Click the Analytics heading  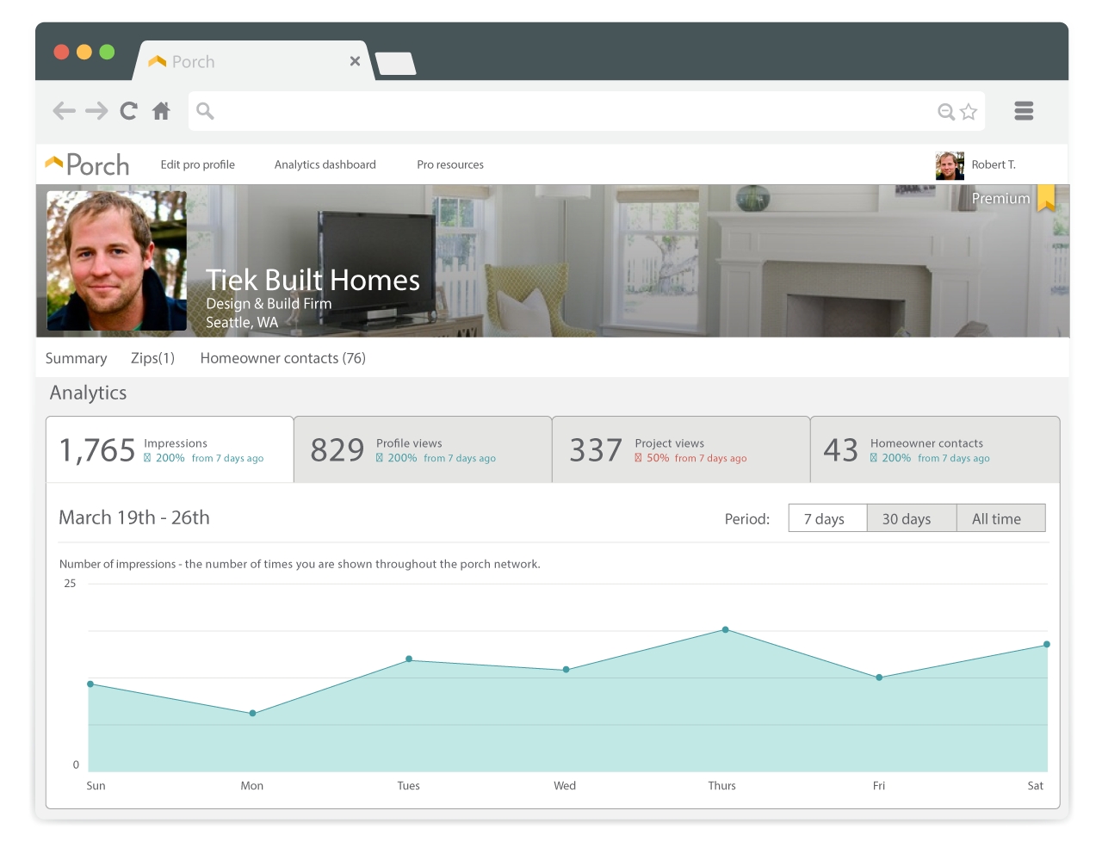pos(88,393)
